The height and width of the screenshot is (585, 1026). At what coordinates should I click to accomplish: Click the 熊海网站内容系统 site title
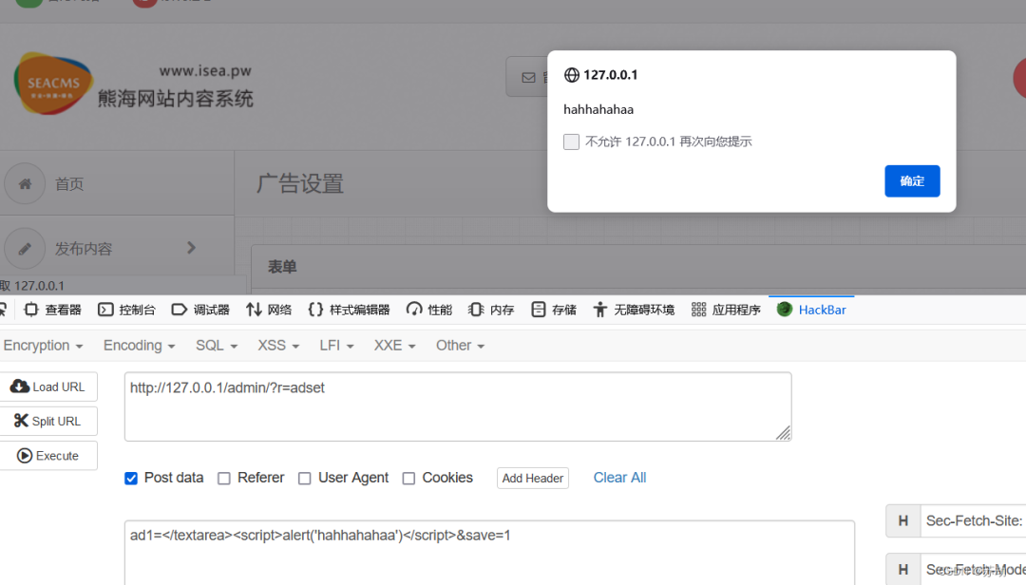coord(176,98)
